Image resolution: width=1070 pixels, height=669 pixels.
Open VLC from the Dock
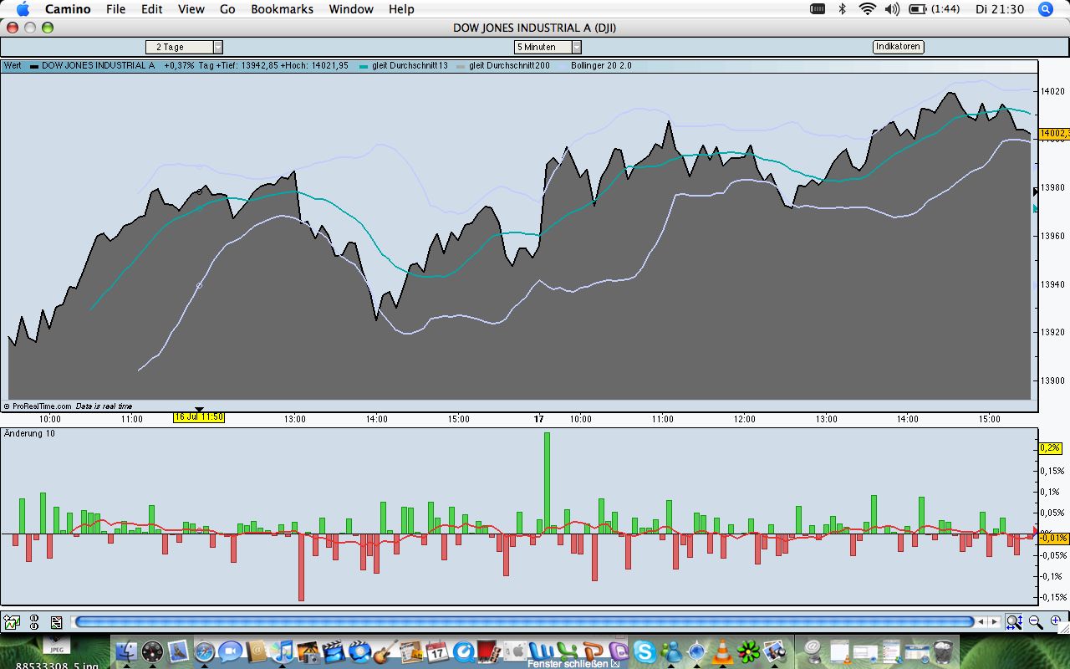[721, 651]
